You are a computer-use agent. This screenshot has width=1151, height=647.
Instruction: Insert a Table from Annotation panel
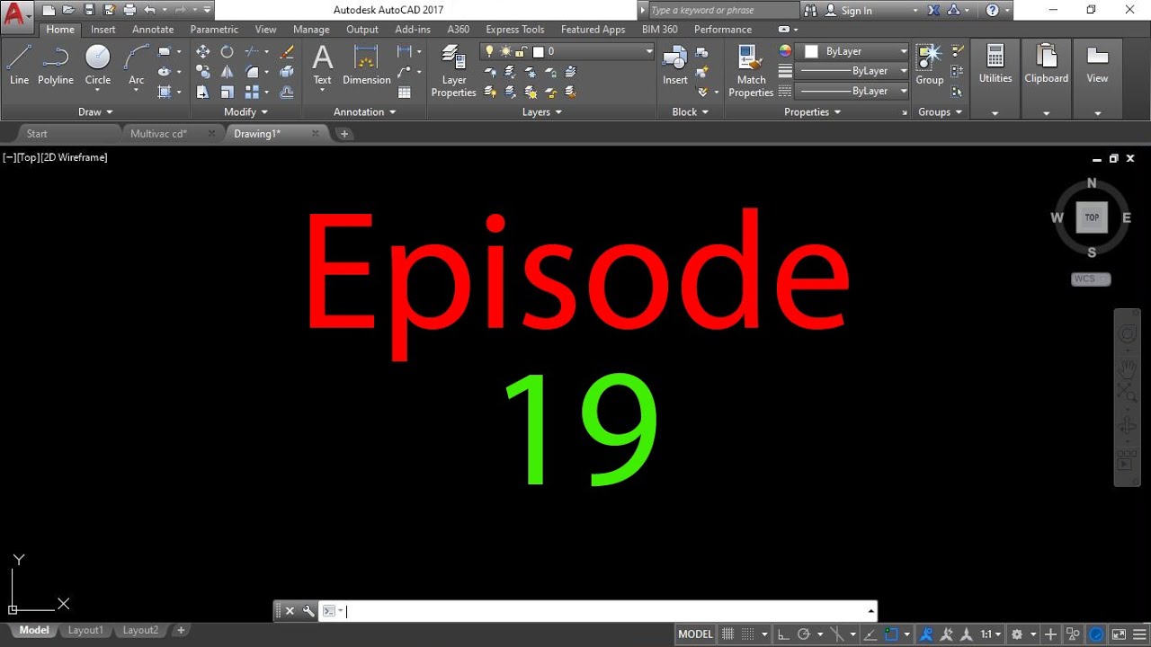coord(405,92)
